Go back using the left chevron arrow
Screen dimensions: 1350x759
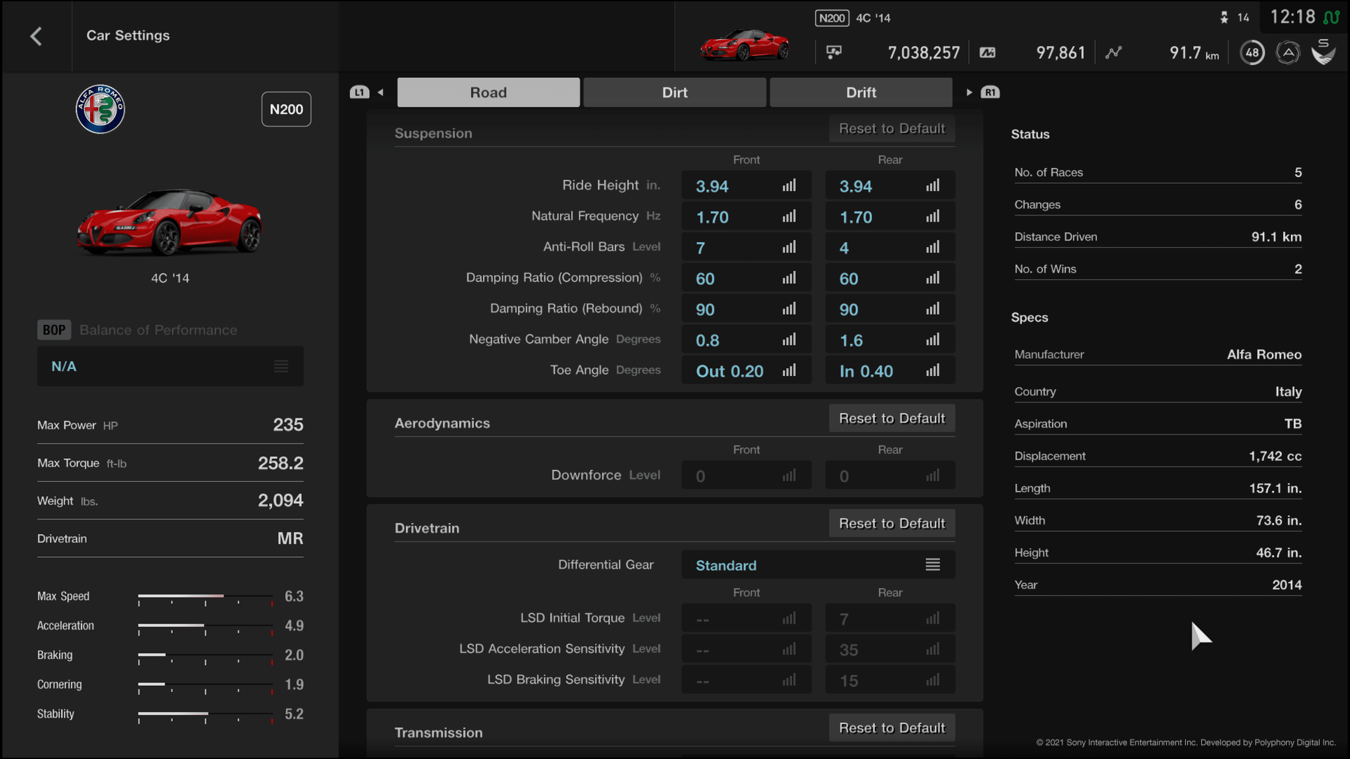click(36, 36)
